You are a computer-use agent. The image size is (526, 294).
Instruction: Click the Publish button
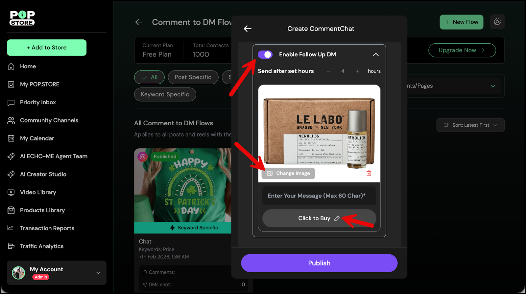(x=319, y=263)
